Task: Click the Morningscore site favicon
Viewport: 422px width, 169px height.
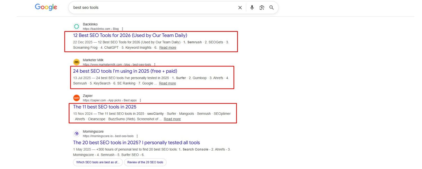Action: [77, 134]
